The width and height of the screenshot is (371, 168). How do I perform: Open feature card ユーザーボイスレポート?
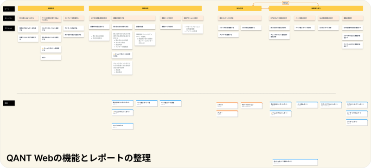point(357,114)
